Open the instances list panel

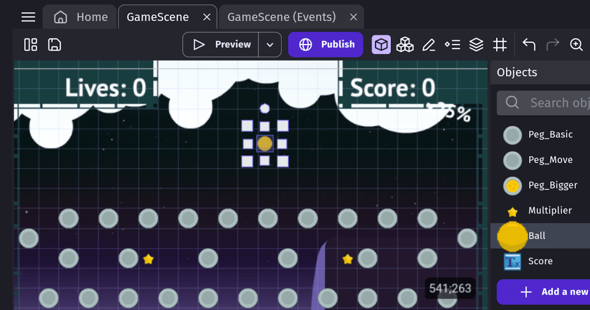pos(452,44)
